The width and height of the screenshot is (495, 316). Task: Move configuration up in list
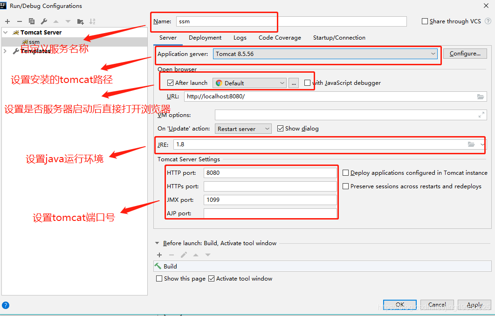tap(56, 21)
